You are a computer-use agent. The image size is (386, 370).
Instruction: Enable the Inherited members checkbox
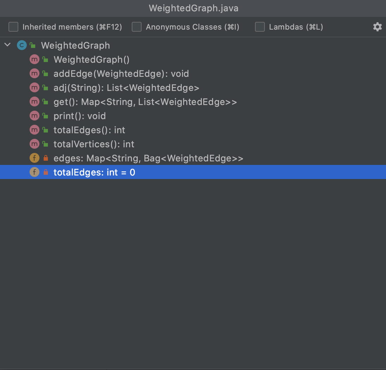click(13, 27)
